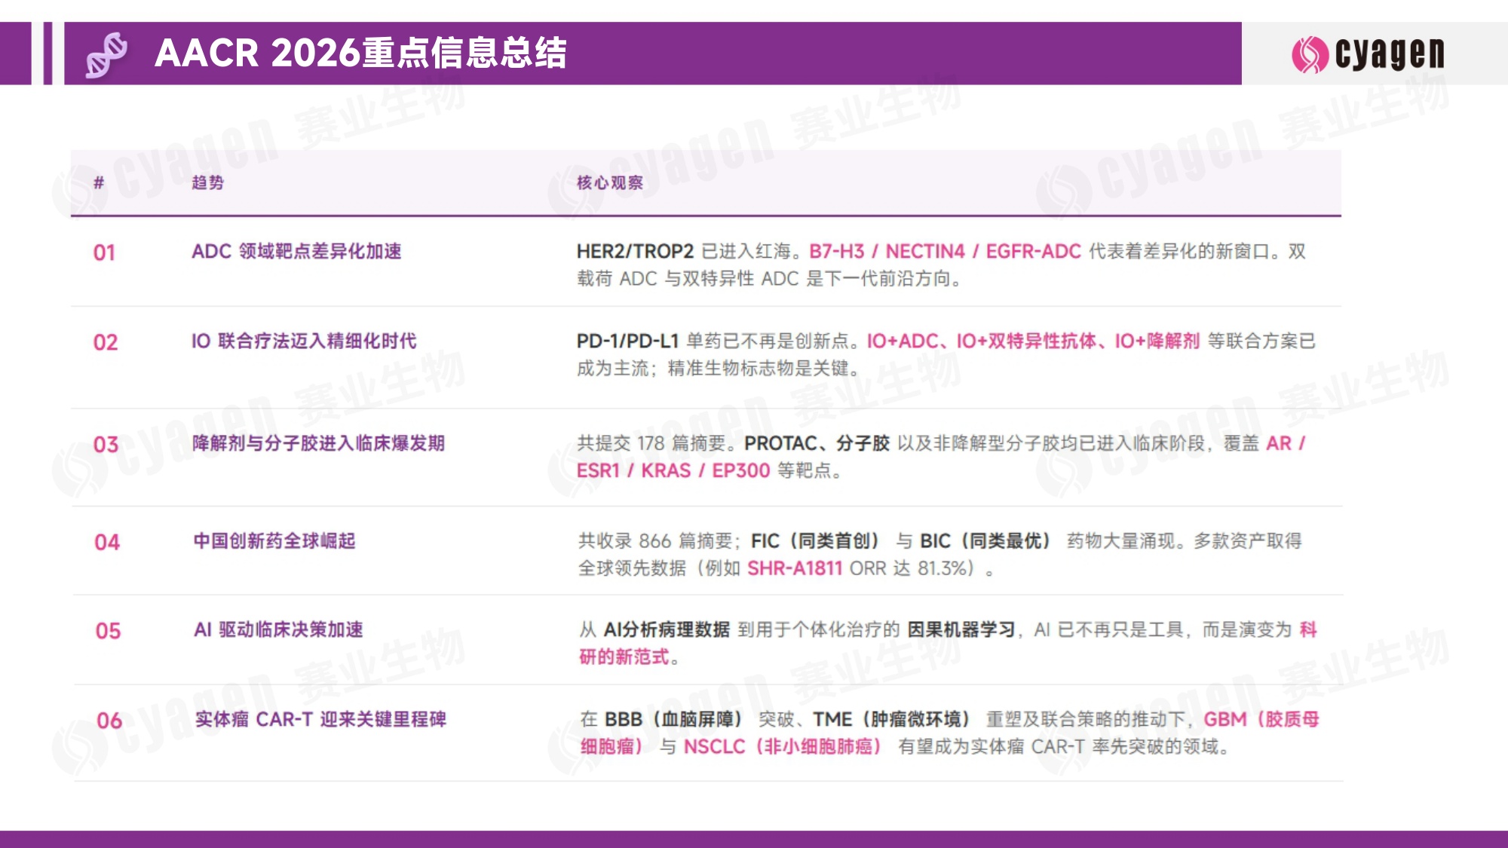Screen dimensions: 1508x848
Task: Click the slide title "AACR 2026重点信息总结"
Action: pos(360,53)
